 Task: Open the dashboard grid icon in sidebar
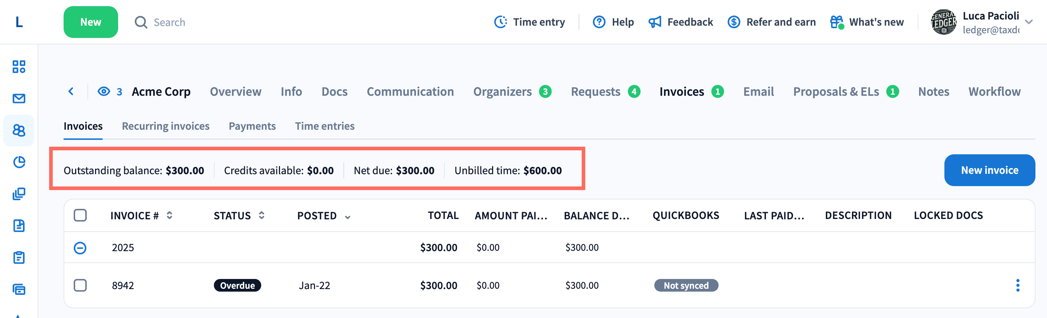tap(19, 67)
